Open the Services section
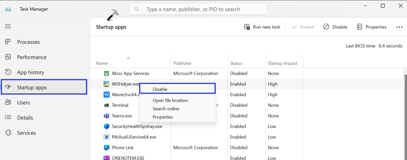Viewport: 407px width, 160px height. [26, 133]
